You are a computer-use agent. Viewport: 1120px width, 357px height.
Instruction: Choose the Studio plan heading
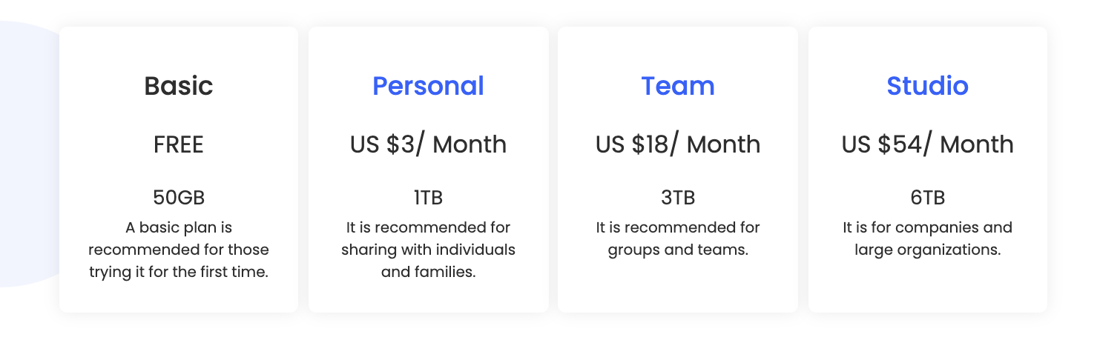[927, 86]
